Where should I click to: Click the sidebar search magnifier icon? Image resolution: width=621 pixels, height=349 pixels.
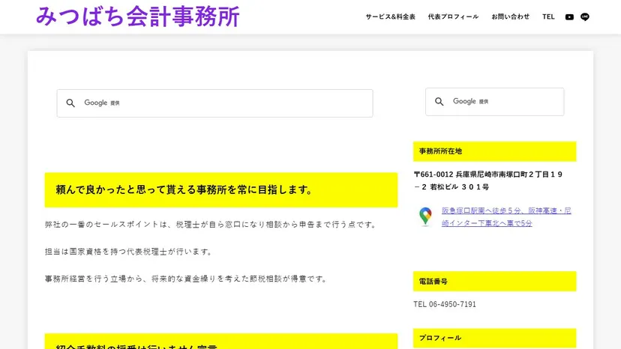coord(439,102)
